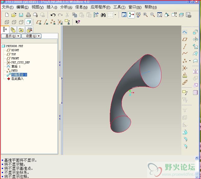Screen dimensions: 201x179
Task: Click the Regenerate model icon
Action: point(96,15)
